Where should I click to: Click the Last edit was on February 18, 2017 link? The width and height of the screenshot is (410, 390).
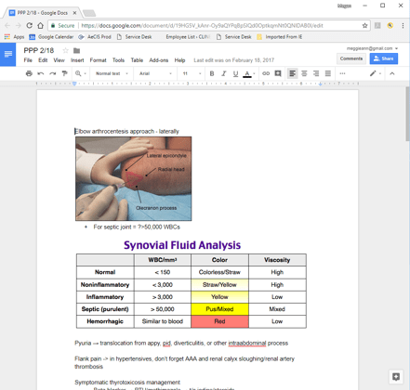coord(234,60)
